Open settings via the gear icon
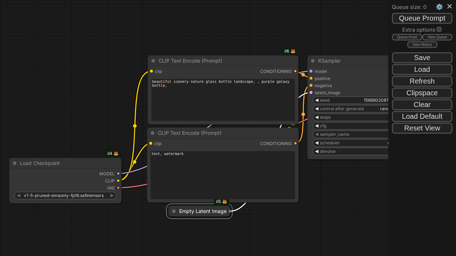Viewport: 456px width, 256px height. (439, 7)
